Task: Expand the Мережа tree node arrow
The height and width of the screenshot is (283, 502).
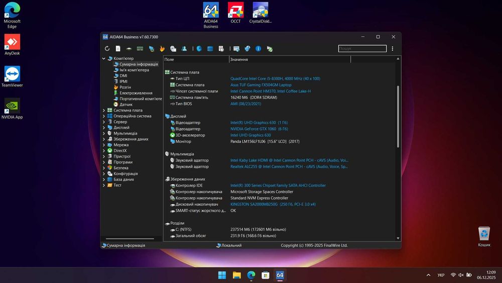Action: [104, 145]
